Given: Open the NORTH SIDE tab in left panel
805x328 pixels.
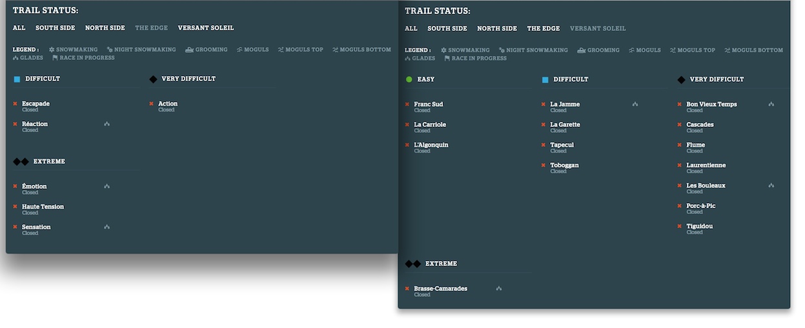Looking at the screenshot, I should pyautogui.click(x=105, y=28).
